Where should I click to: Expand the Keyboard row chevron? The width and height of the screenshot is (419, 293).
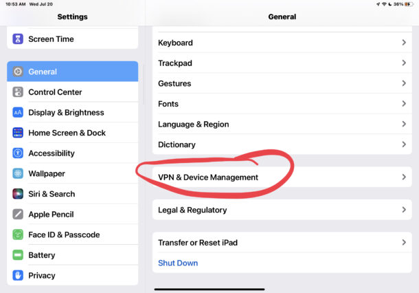pos(404,43)
